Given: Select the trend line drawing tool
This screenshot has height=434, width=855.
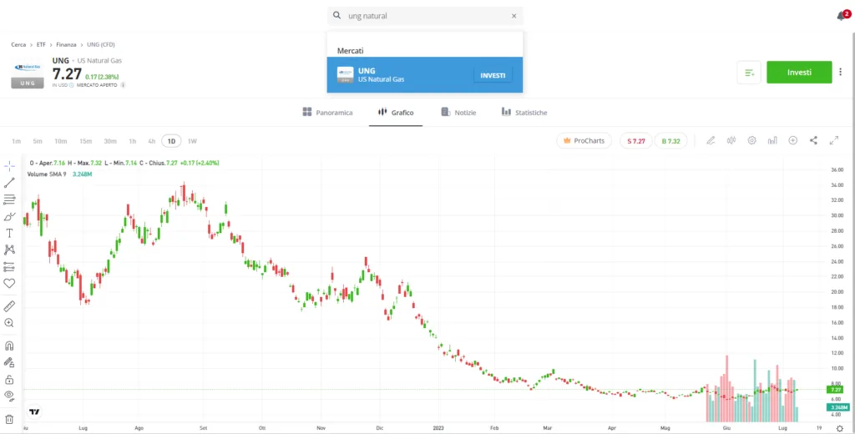Looking at the screenshot, I should [9, 183].
